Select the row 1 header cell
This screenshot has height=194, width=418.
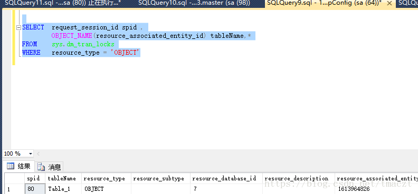pyautogui.click(x=14, y=189)
